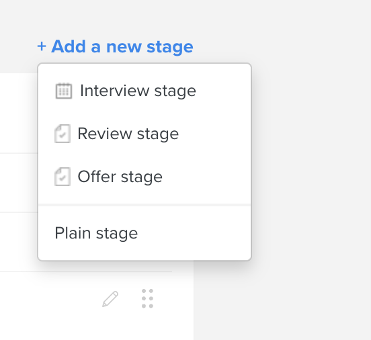371x340 pixels.
Task: Choose the Plain stage option
Action: (x=145, y=233)
